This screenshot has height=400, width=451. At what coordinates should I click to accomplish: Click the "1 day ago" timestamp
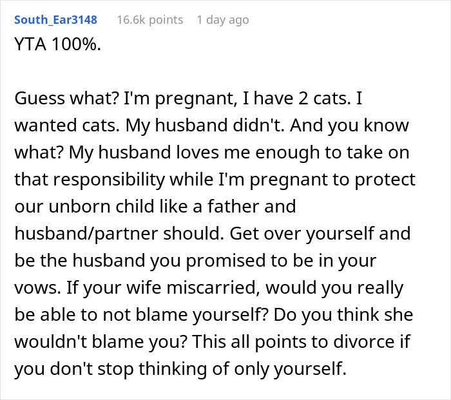pos(222,20)
